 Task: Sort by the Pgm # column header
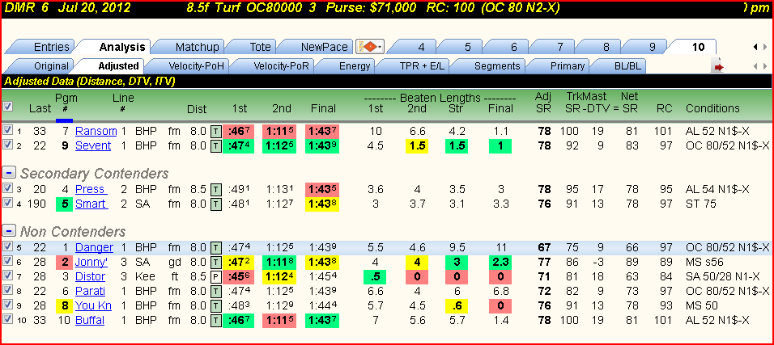64,103
